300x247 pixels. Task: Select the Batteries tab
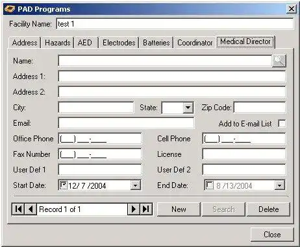[x=156, y=43]
